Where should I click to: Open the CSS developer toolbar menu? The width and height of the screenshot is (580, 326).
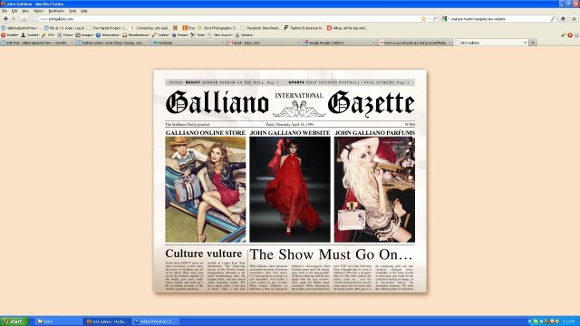pos(48,35)
